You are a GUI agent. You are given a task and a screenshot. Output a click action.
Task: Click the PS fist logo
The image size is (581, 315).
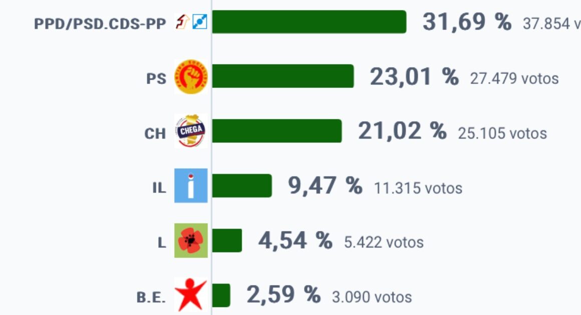[x=191, y=76]
